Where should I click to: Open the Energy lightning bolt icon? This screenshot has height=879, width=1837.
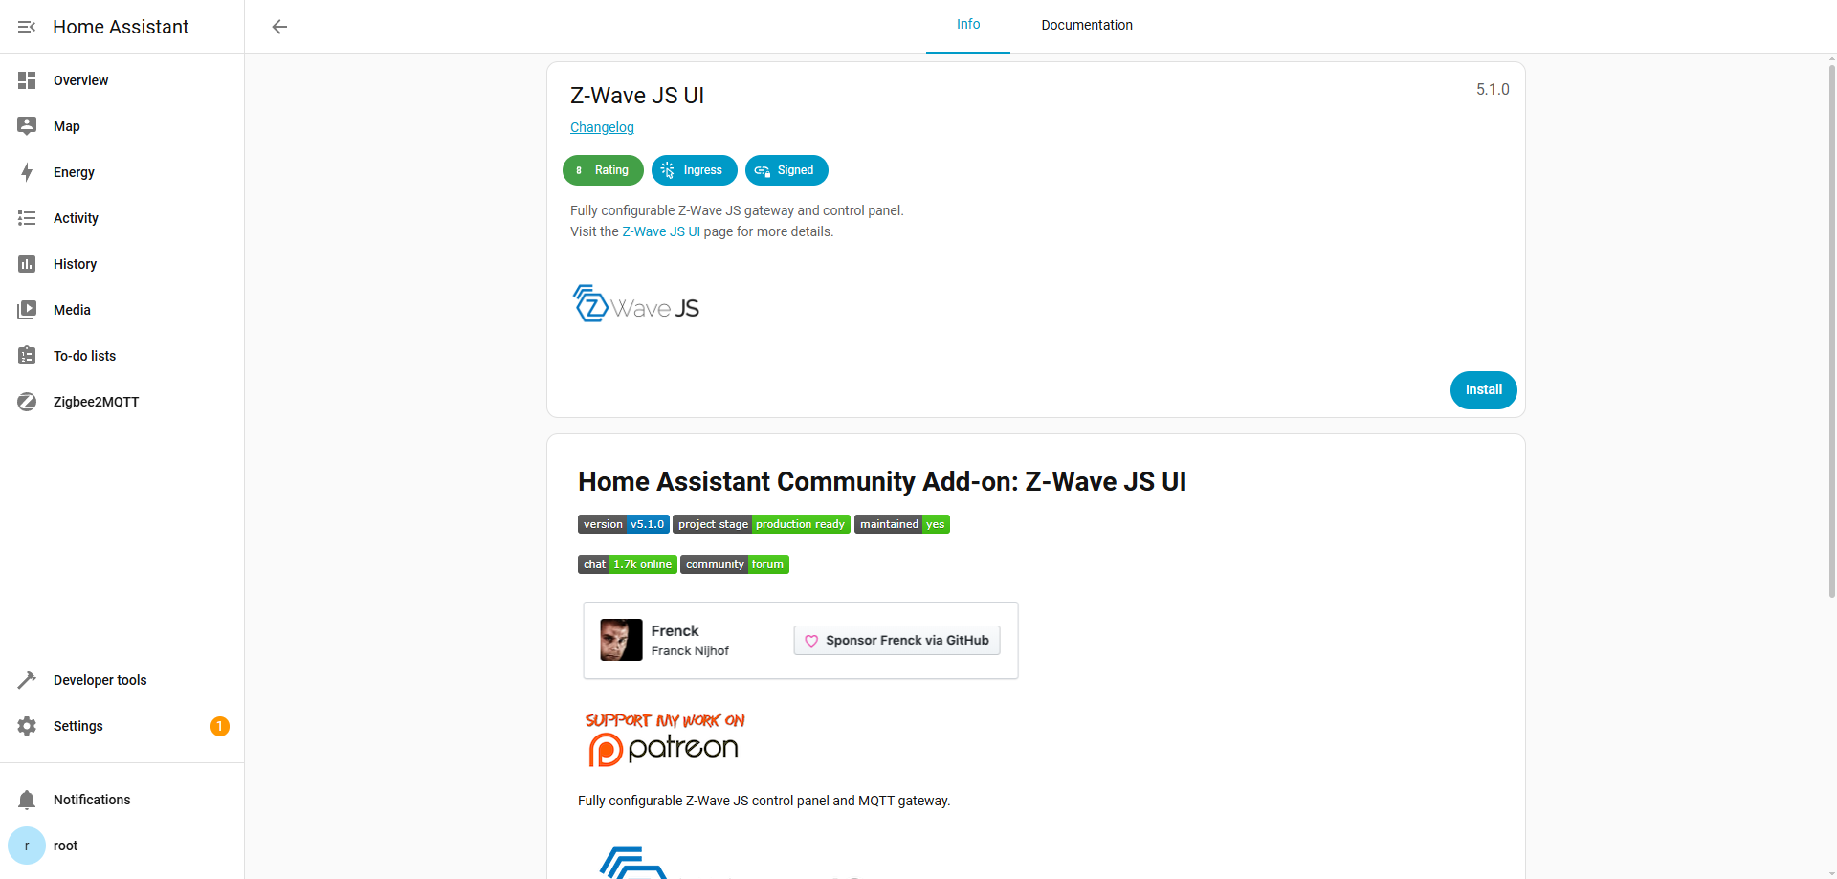coord(27,172)
